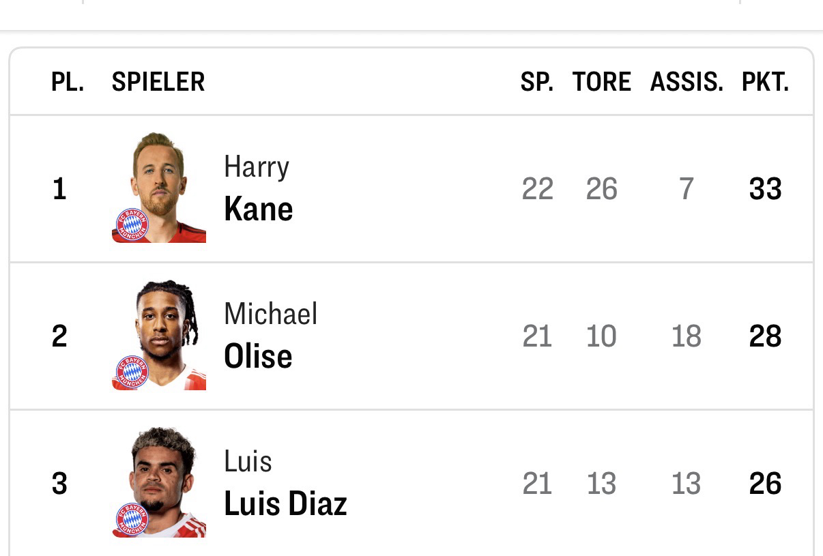The image size is (823, 556).
Task: Select Olise's assists value of 18
Action: [x=686, y=336]
